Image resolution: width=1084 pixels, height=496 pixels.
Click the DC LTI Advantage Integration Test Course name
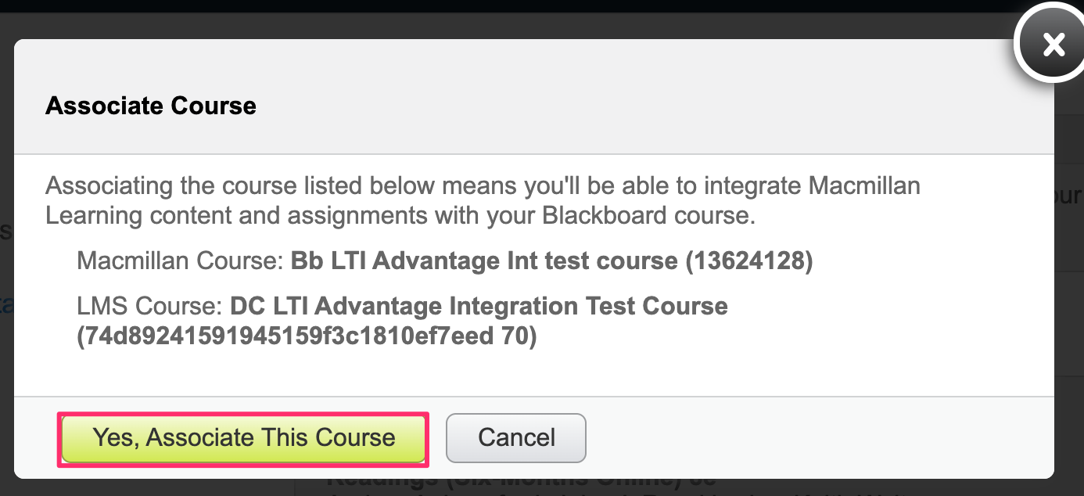click(478, 306)
